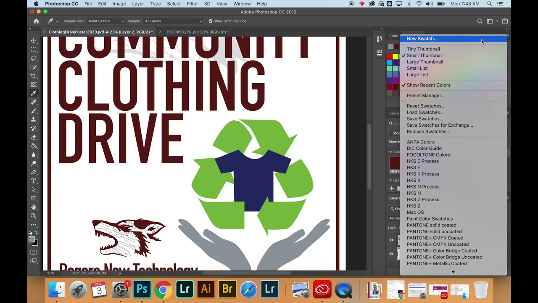Screen dimensions: 538x303
Task: Click the Home icon in options bar
Action: click(36, 21)
